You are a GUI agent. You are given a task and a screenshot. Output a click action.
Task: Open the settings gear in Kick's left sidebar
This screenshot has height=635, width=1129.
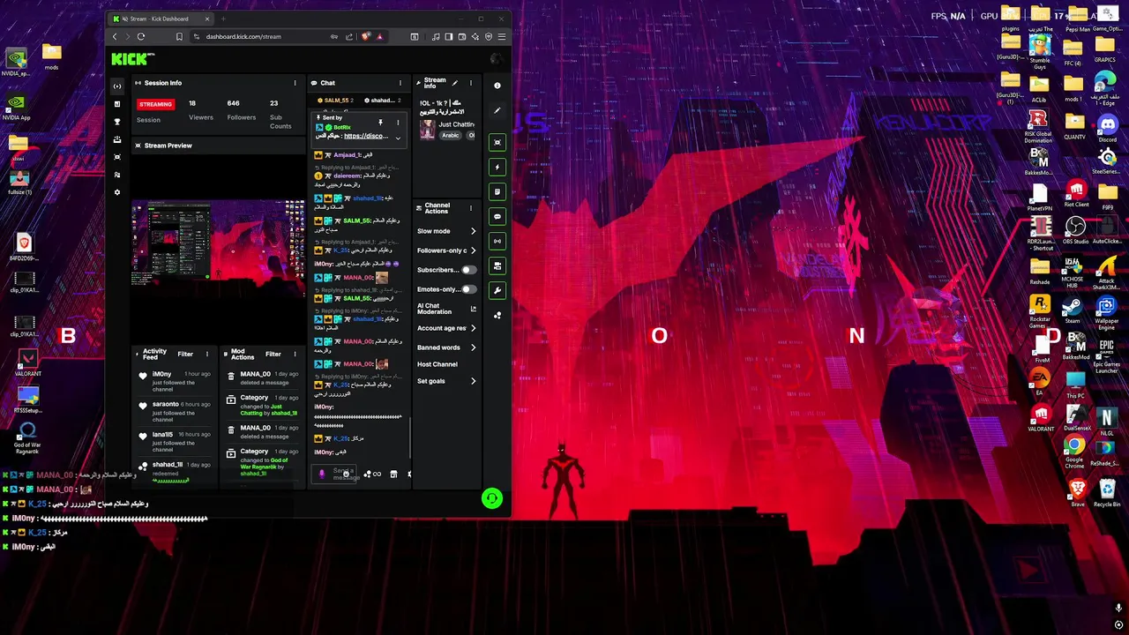pos(116,192)
